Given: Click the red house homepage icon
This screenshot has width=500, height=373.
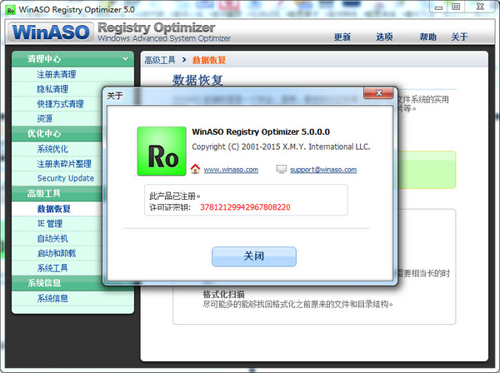Looking at the screenshot, I should (x=195, y=169).
